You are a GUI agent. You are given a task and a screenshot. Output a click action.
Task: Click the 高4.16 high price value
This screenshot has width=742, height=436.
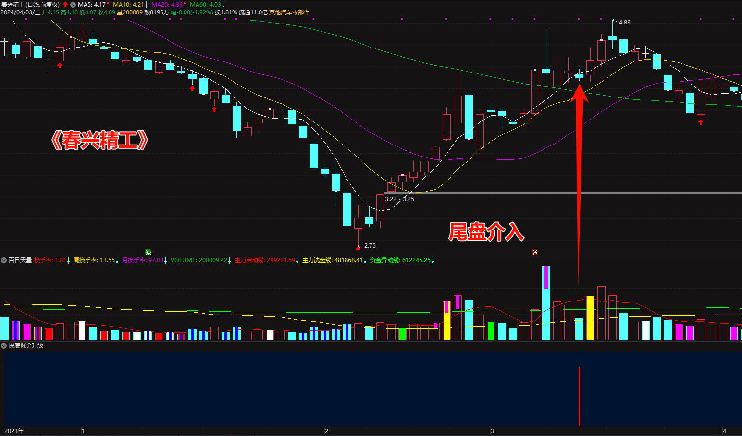(x=69, y=12)
